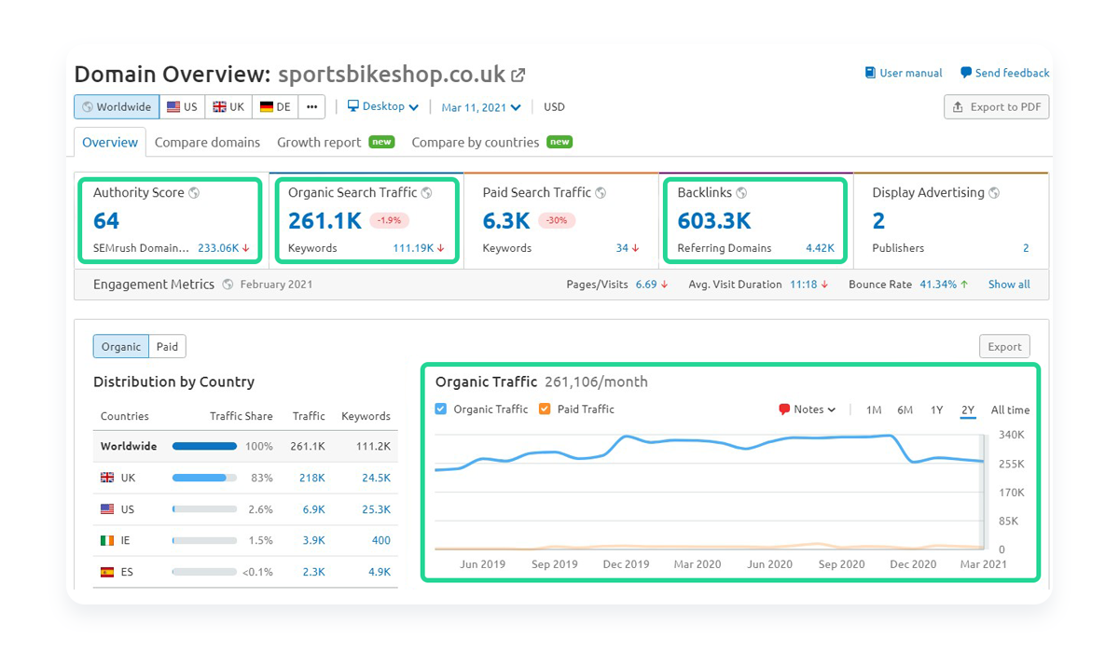Click the US flag icon in Countries table

click(107, 509)
